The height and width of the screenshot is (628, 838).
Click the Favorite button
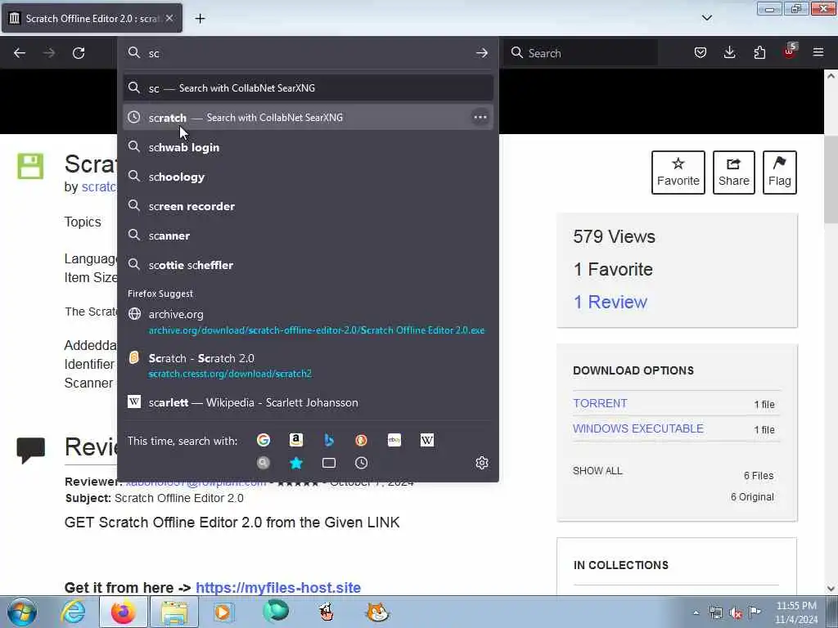pos(678,173)
